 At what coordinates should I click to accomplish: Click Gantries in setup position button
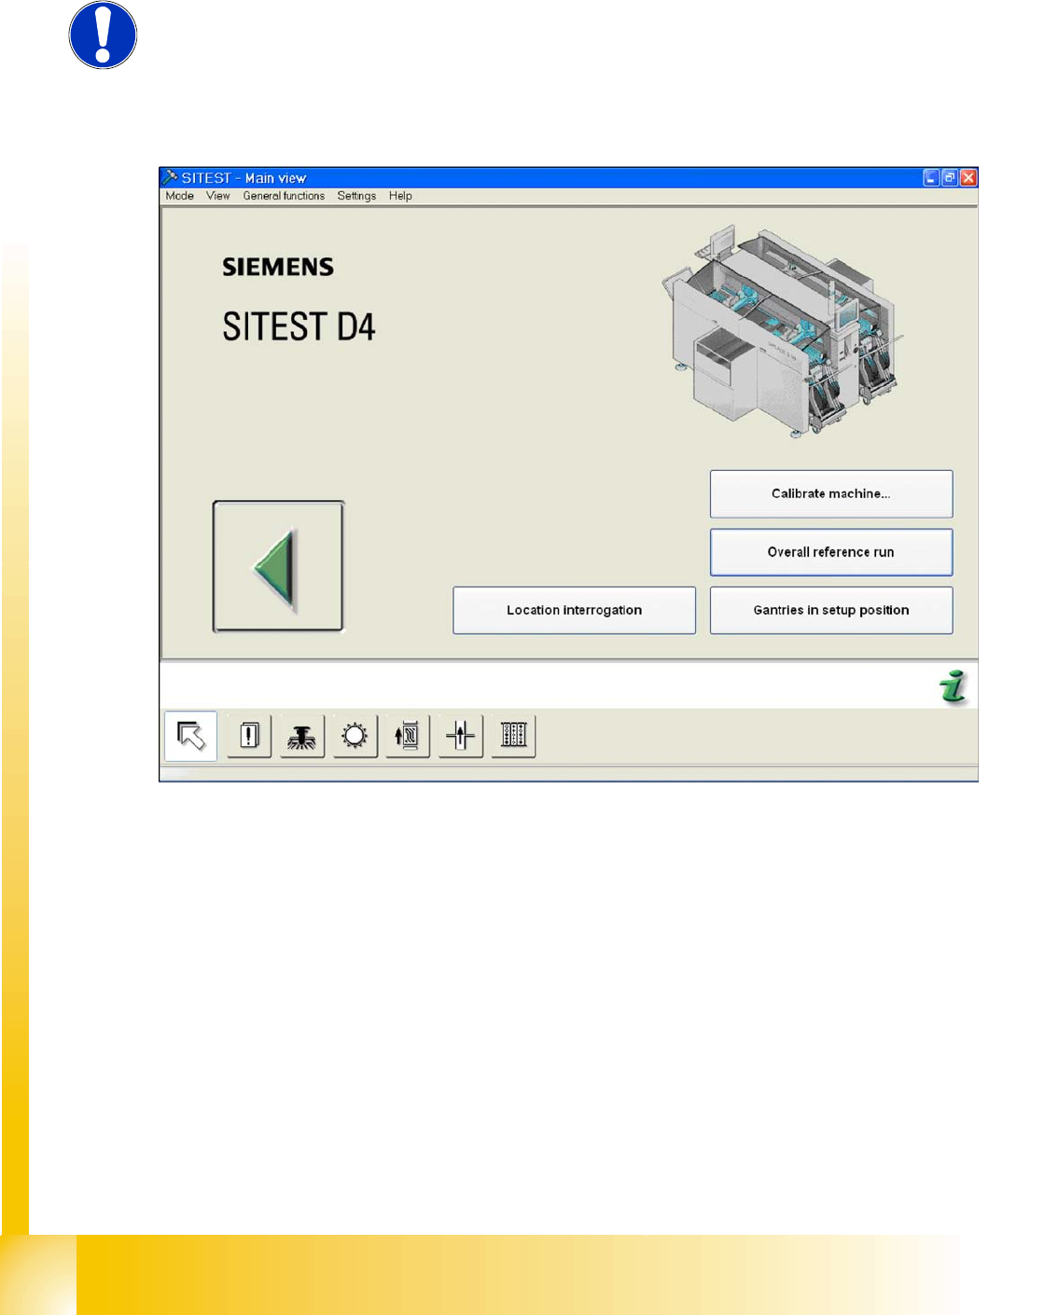pyautogui.click(x=831, y=610)
